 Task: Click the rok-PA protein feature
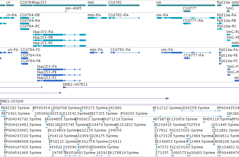coord(186,53)
